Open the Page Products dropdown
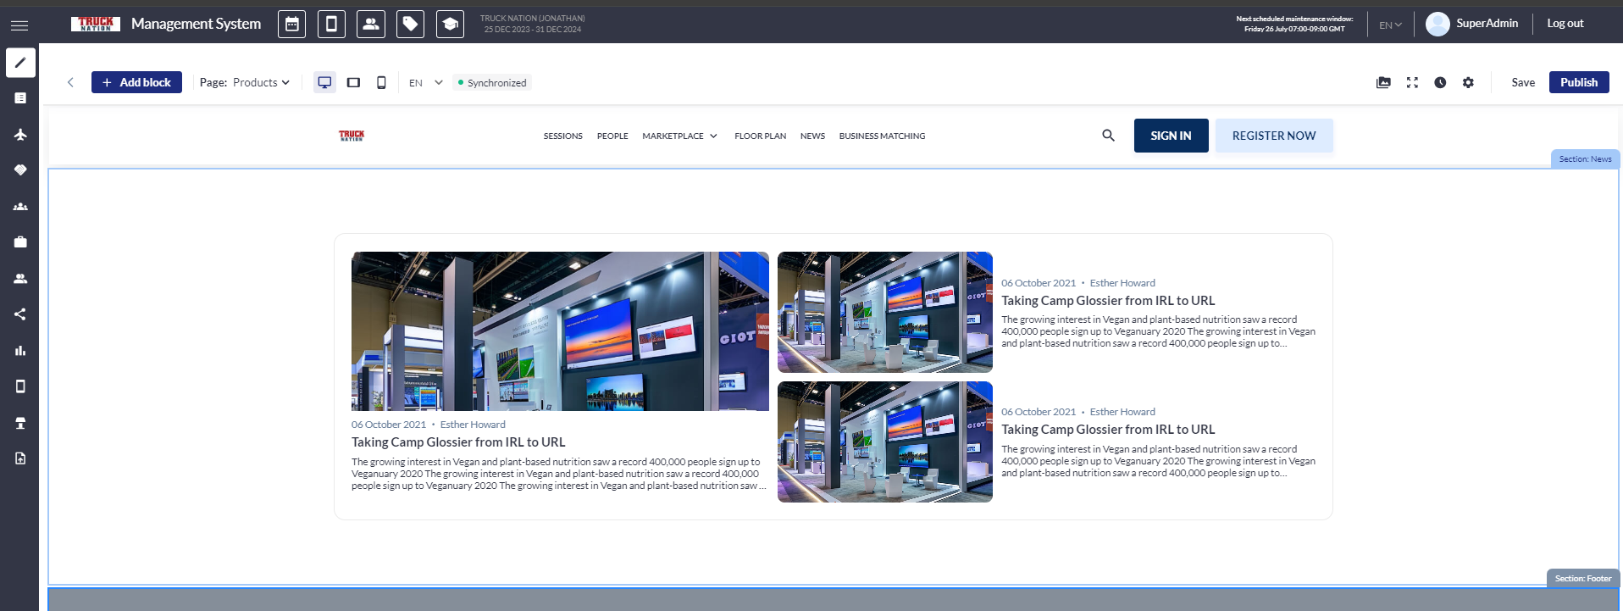Screen dimensions: 1623x611 pyautogui.click(x=245, y=82)
